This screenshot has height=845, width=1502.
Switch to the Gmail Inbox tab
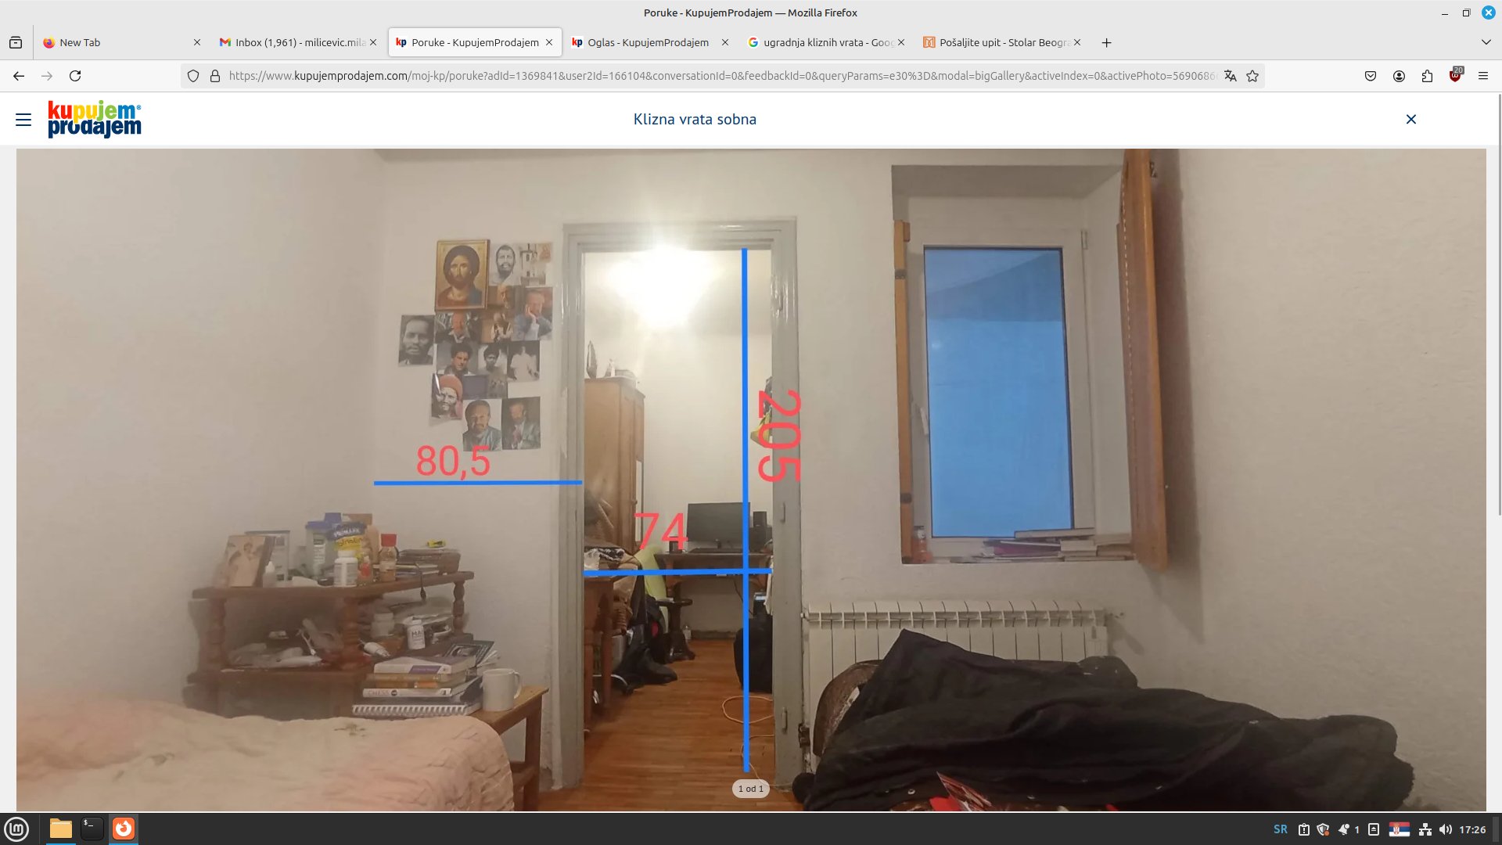pyautogui.click(x=293, y=42)
